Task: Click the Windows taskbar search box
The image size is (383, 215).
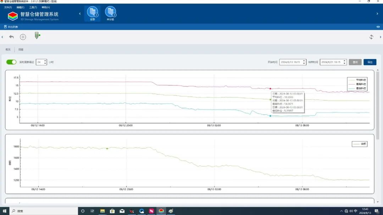Action: [44, 211]
